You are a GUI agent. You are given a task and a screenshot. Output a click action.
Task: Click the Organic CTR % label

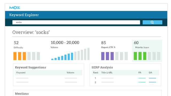[108, 47]
